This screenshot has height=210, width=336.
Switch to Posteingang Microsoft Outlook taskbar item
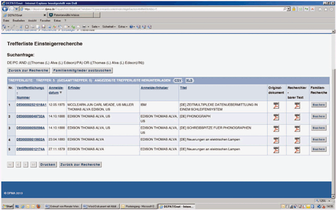(138, 207)
